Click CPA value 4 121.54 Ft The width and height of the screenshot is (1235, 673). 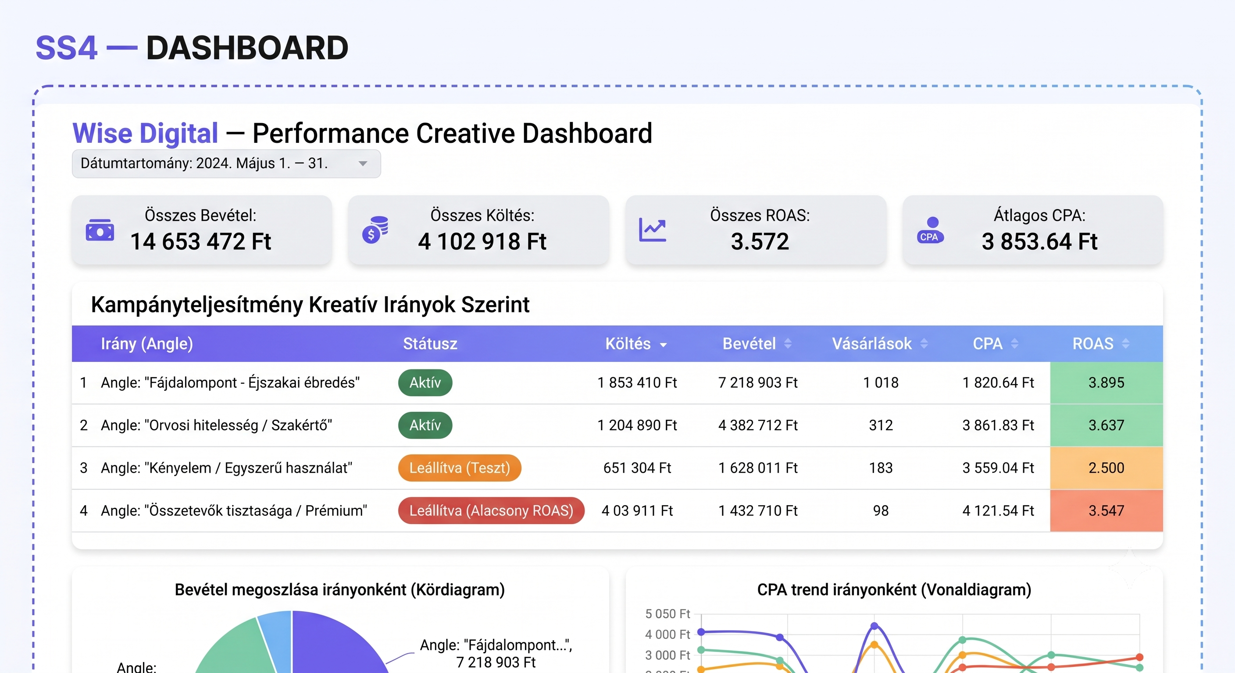point(998,510)
